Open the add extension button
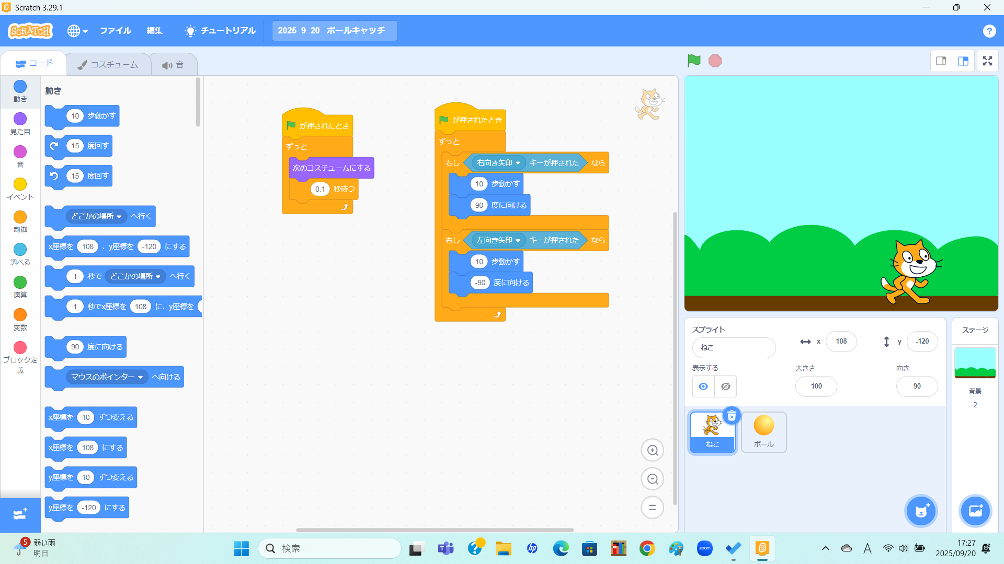This screenshot has width=1004, height=564. click(x=20, y=514)
